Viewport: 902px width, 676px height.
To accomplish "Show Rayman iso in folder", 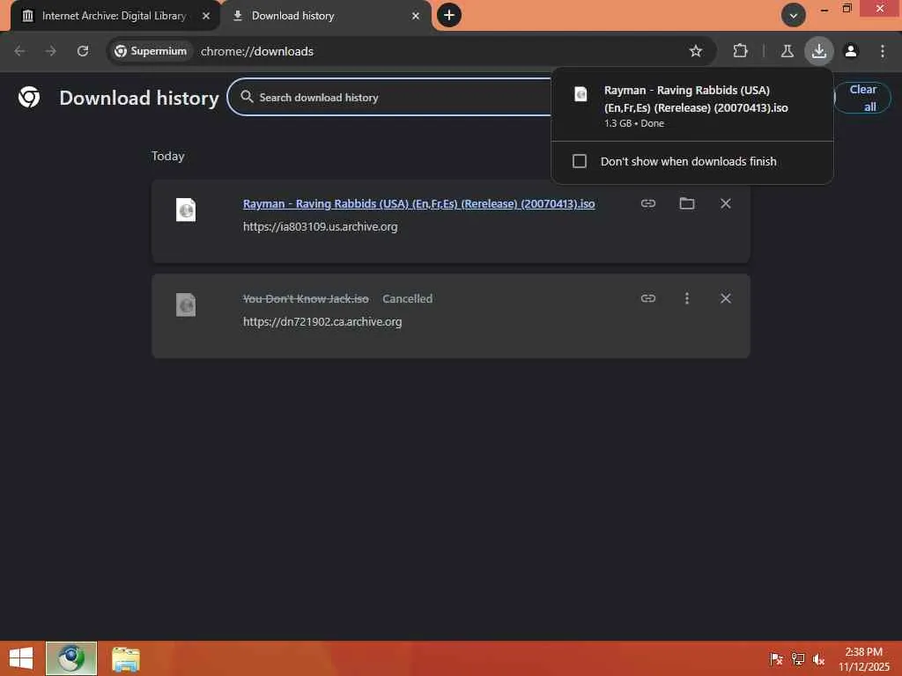I will [x=687, y=203].
